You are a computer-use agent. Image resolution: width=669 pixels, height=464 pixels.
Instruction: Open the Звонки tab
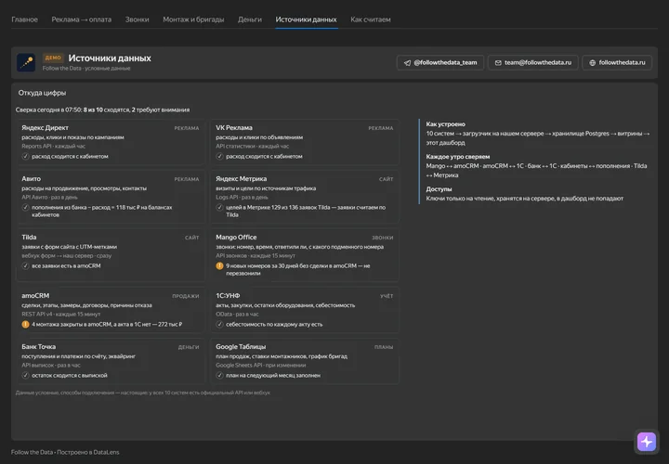[137, 19]
